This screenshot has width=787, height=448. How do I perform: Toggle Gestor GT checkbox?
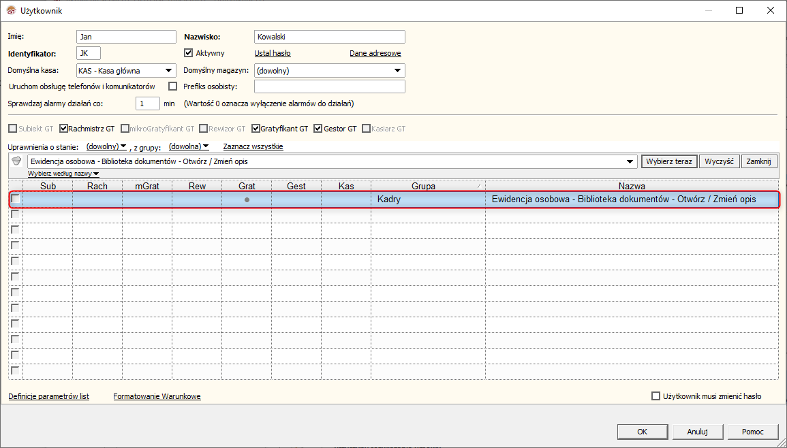point(318,129)
